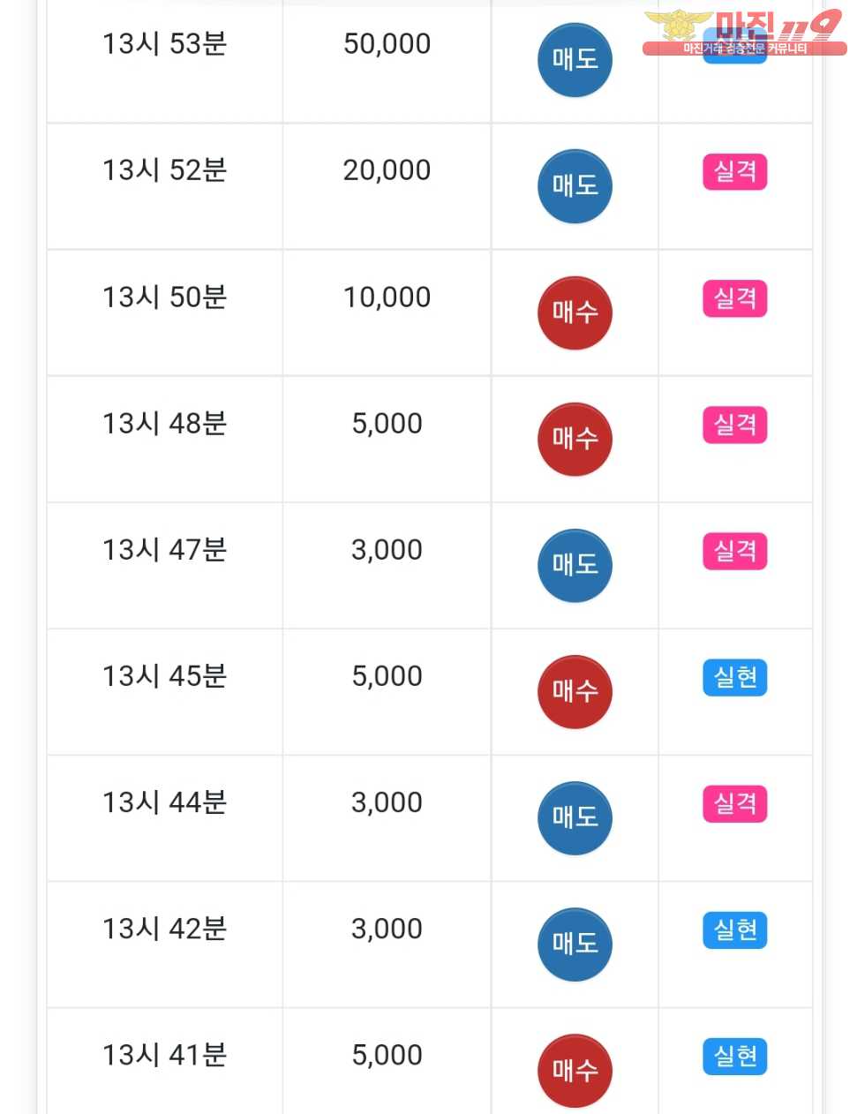This screenshot has height=1114, width=857.
Task: Click the 50,000 amount cell
Action: point(387,44)
